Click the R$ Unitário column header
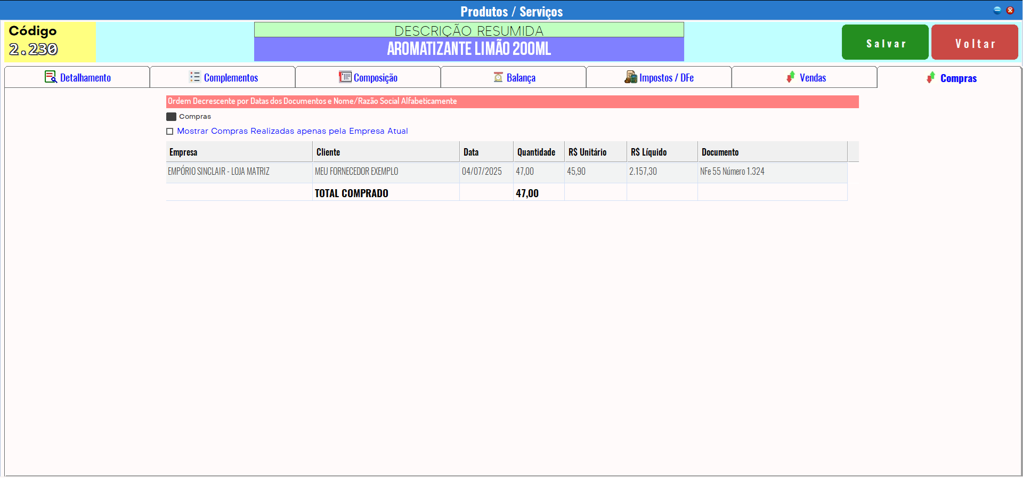The image size is (1023, 478). pyautogui.click(x=596, y=152)
